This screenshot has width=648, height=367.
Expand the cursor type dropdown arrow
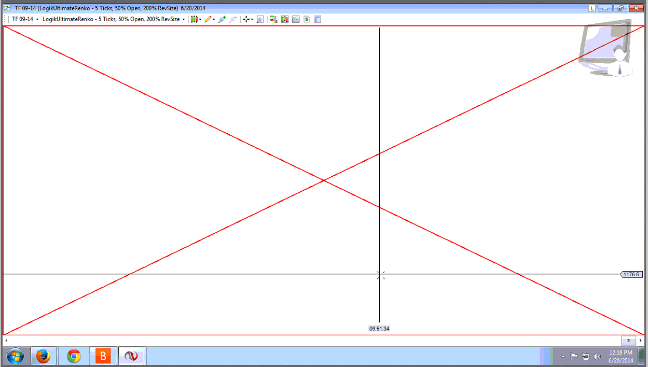pos(252,19)
